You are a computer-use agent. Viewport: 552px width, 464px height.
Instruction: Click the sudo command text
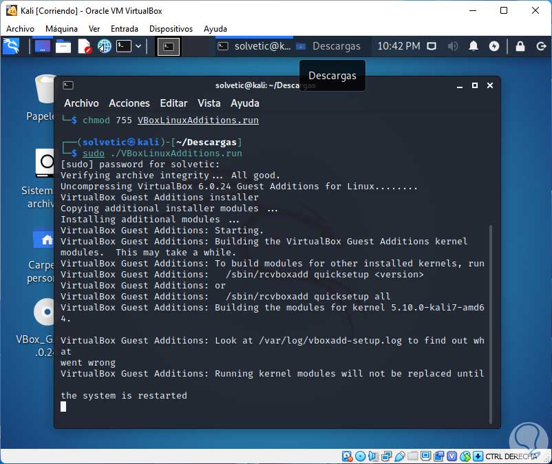(x=94, y=153)
